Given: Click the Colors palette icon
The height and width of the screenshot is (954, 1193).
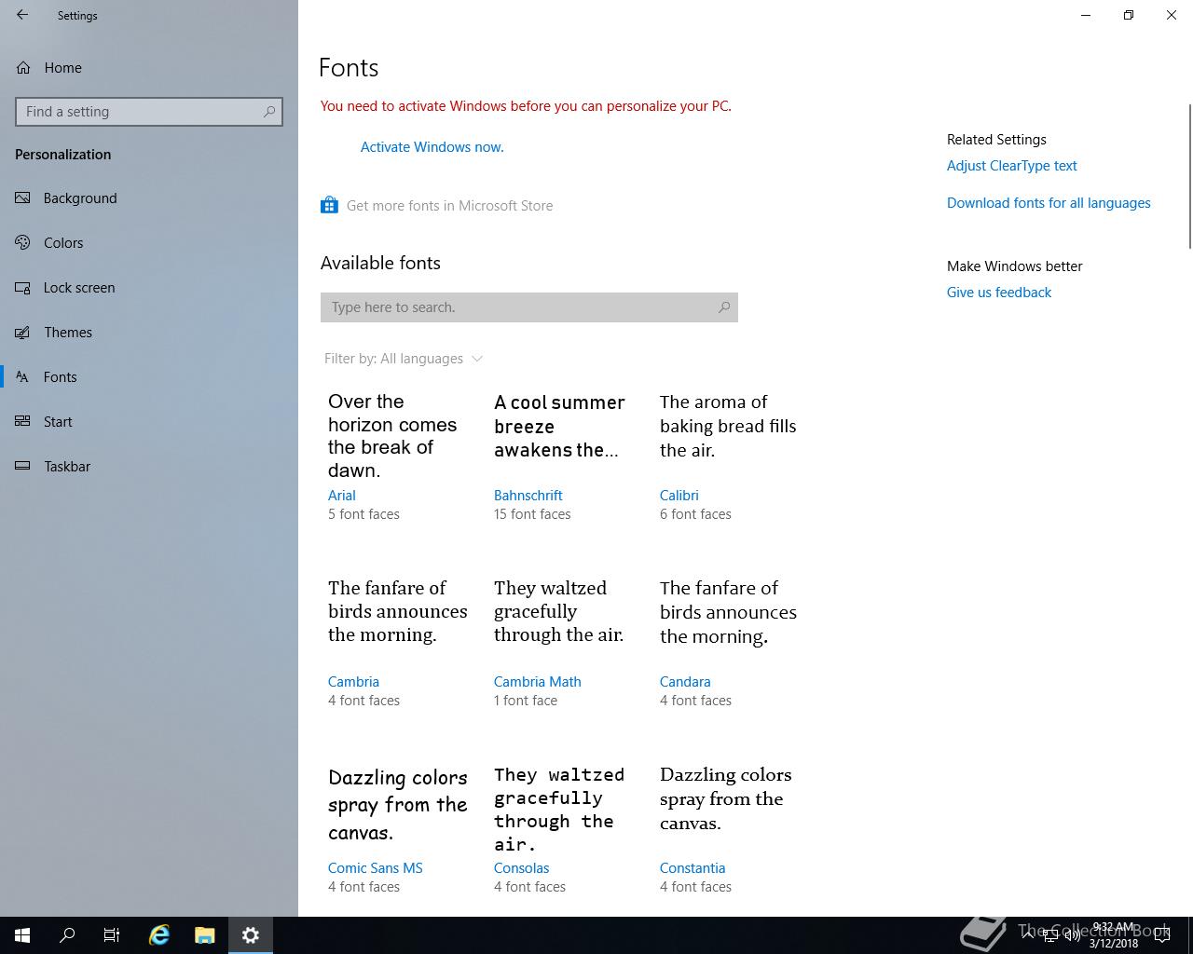Looking at the screenshot, I should click(22, 242).
